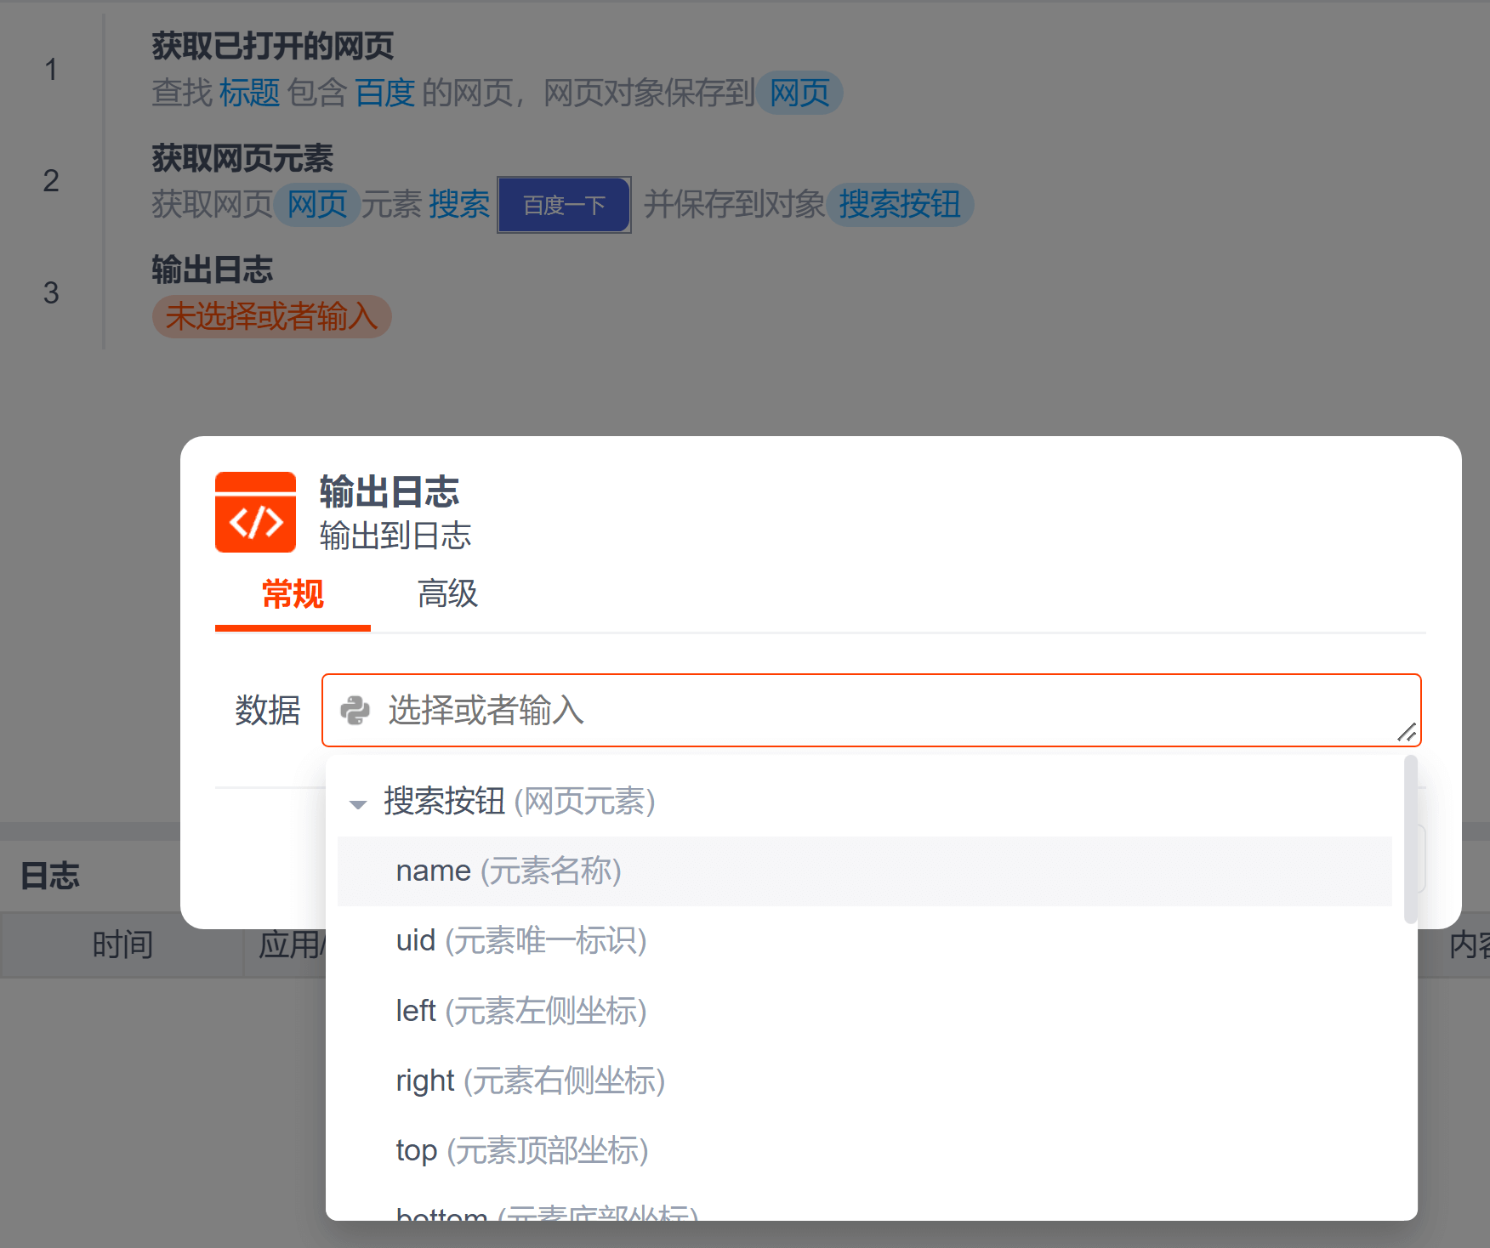Click the 时间 column header in log
The width and height of the screenshot is (1490, 1248).
pyautogui.click(x=122, y=945)
